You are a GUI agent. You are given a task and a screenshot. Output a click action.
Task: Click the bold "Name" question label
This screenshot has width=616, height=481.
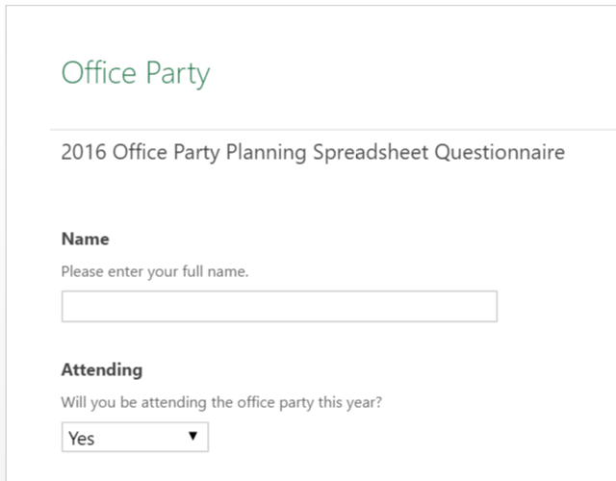coord(86,239)
